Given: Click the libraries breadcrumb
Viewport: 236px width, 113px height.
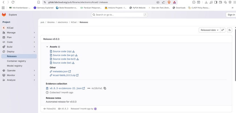Looking at the screenshot, I should [x=51, y=22].
